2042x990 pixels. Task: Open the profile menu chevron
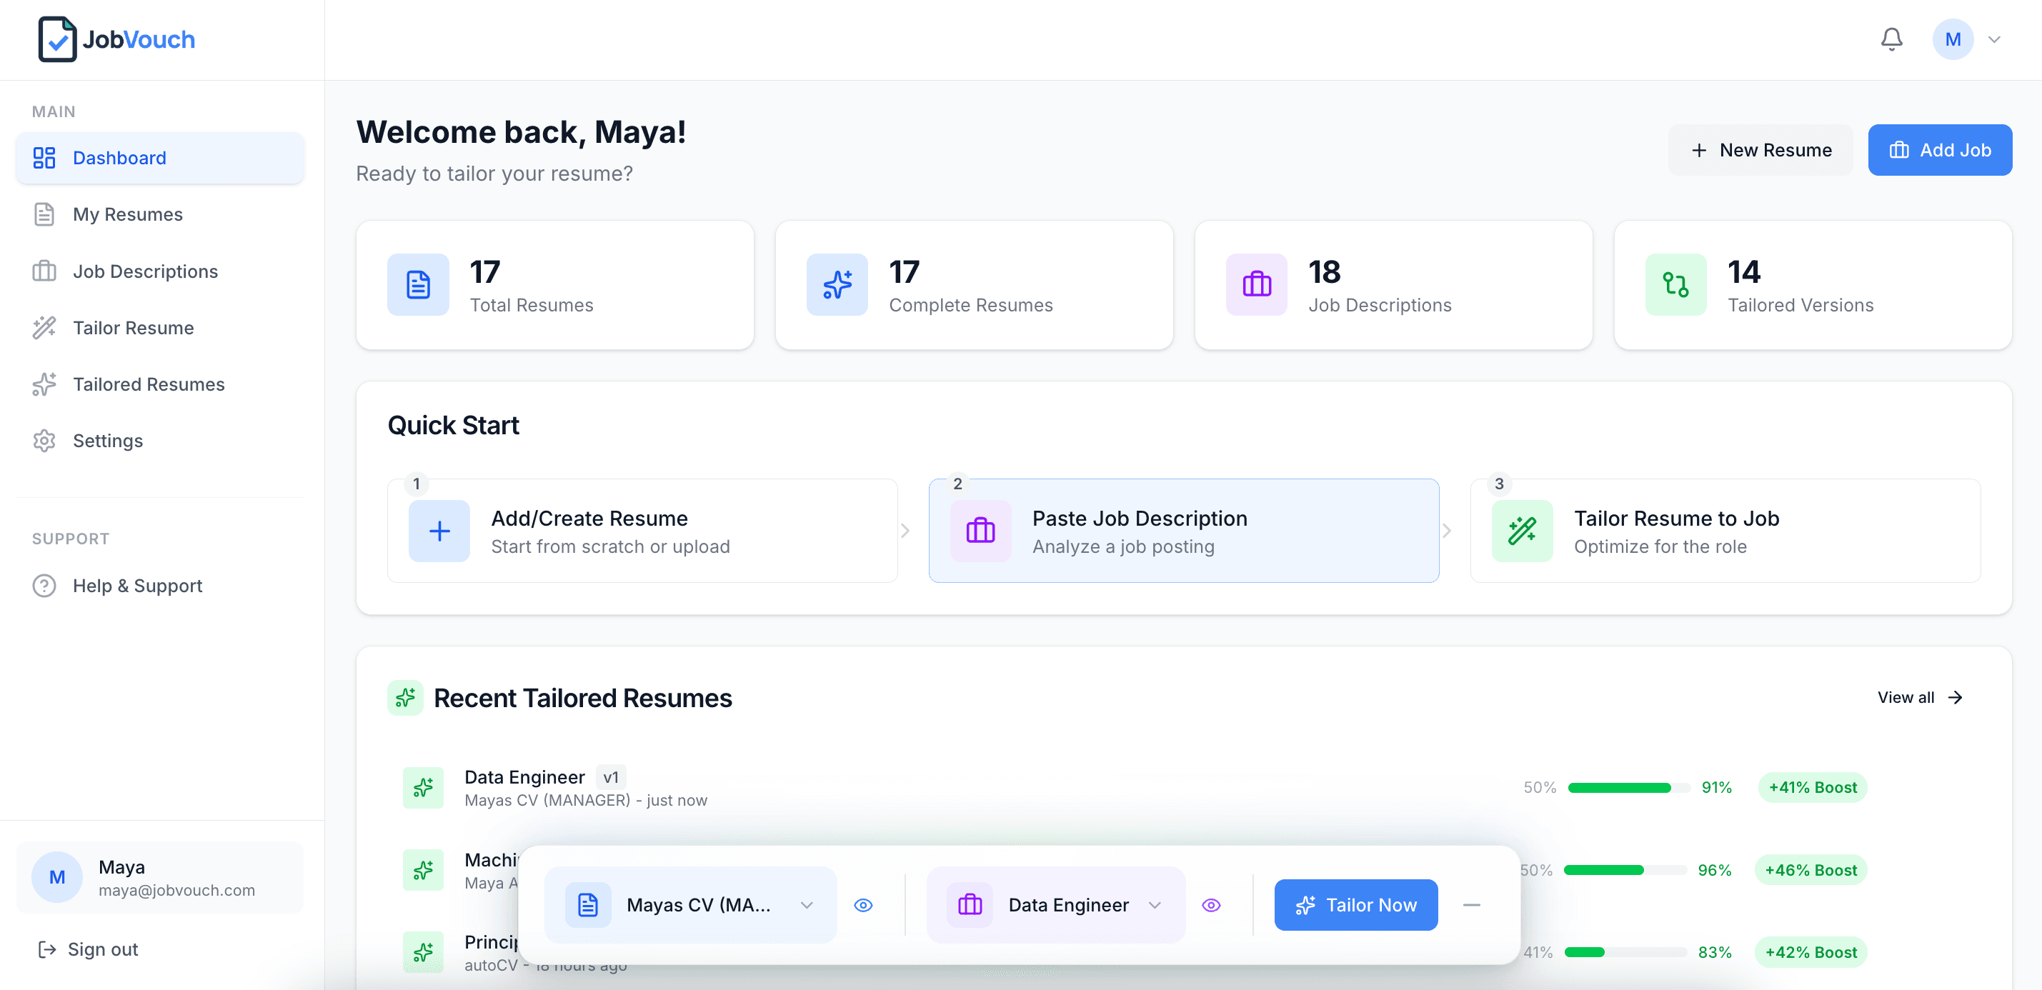pos(1996,39)
